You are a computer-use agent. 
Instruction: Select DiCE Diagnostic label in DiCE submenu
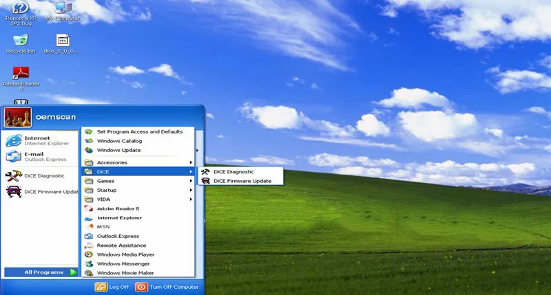click(x=233, y=171)
